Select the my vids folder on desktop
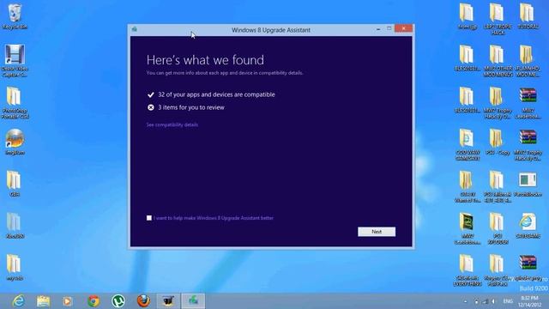The image size is (549, 309). pos(15,268)
